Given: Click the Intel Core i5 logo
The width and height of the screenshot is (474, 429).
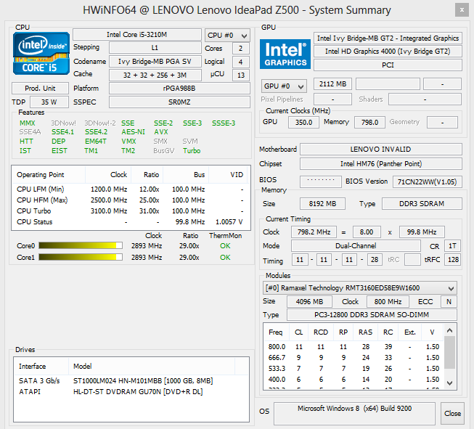Looking at the screenshot, I should pos(42,54).
